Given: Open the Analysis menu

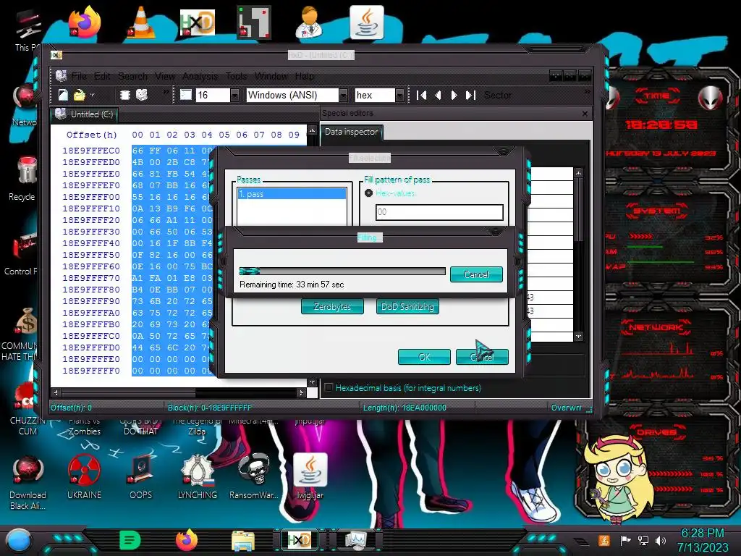Looking at the screenshot, I should tap(200, 76).
